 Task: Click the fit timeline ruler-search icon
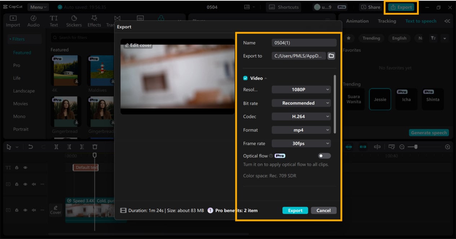[x=391, y=147]
